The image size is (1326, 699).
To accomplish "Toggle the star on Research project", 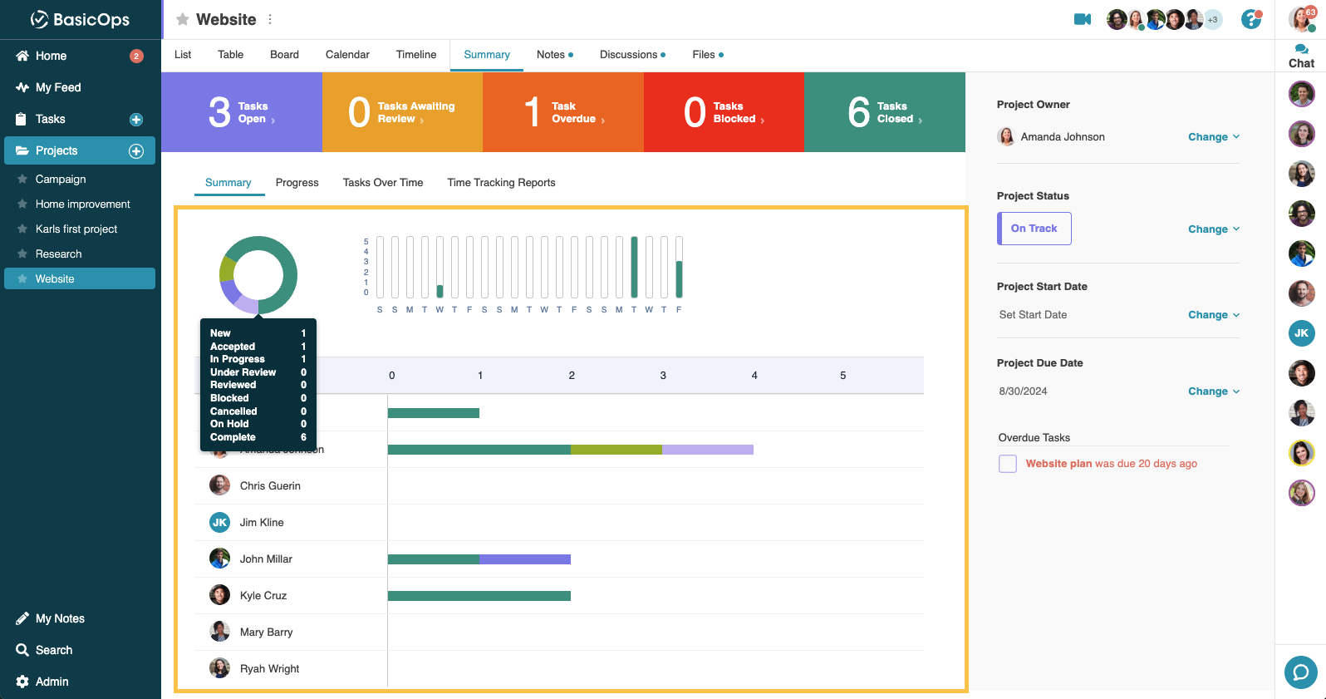I will pos(22,254).
